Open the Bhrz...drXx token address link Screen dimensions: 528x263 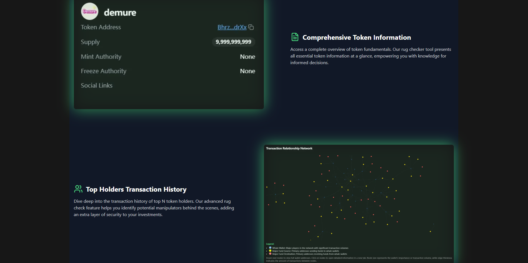pyautogui.click(x=232, y=27)
